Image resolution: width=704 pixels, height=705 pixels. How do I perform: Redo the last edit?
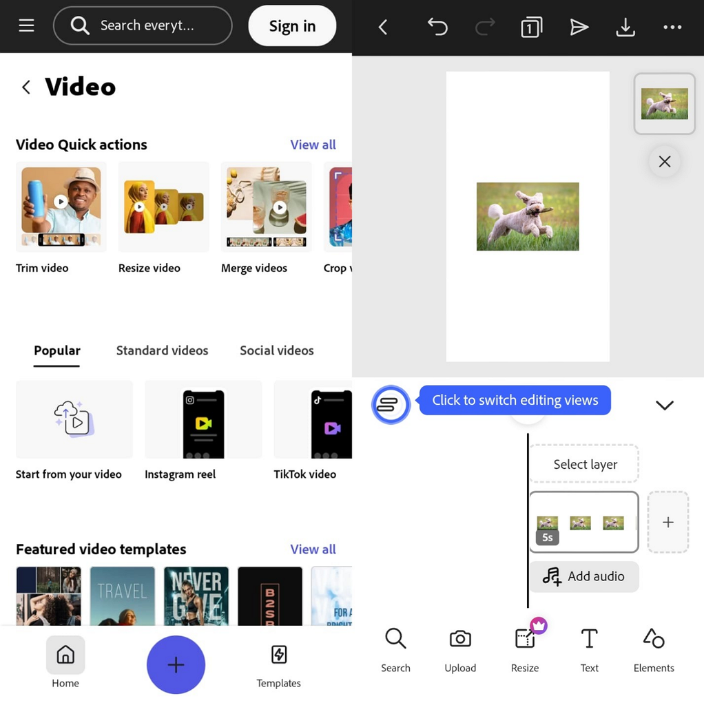[x=484, y=27]
